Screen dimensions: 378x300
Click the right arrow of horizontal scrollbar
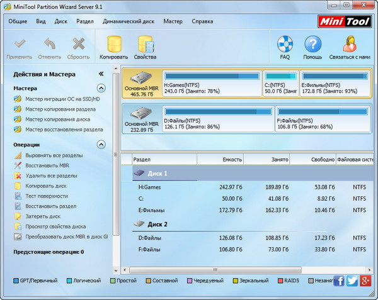pos(369,270)
